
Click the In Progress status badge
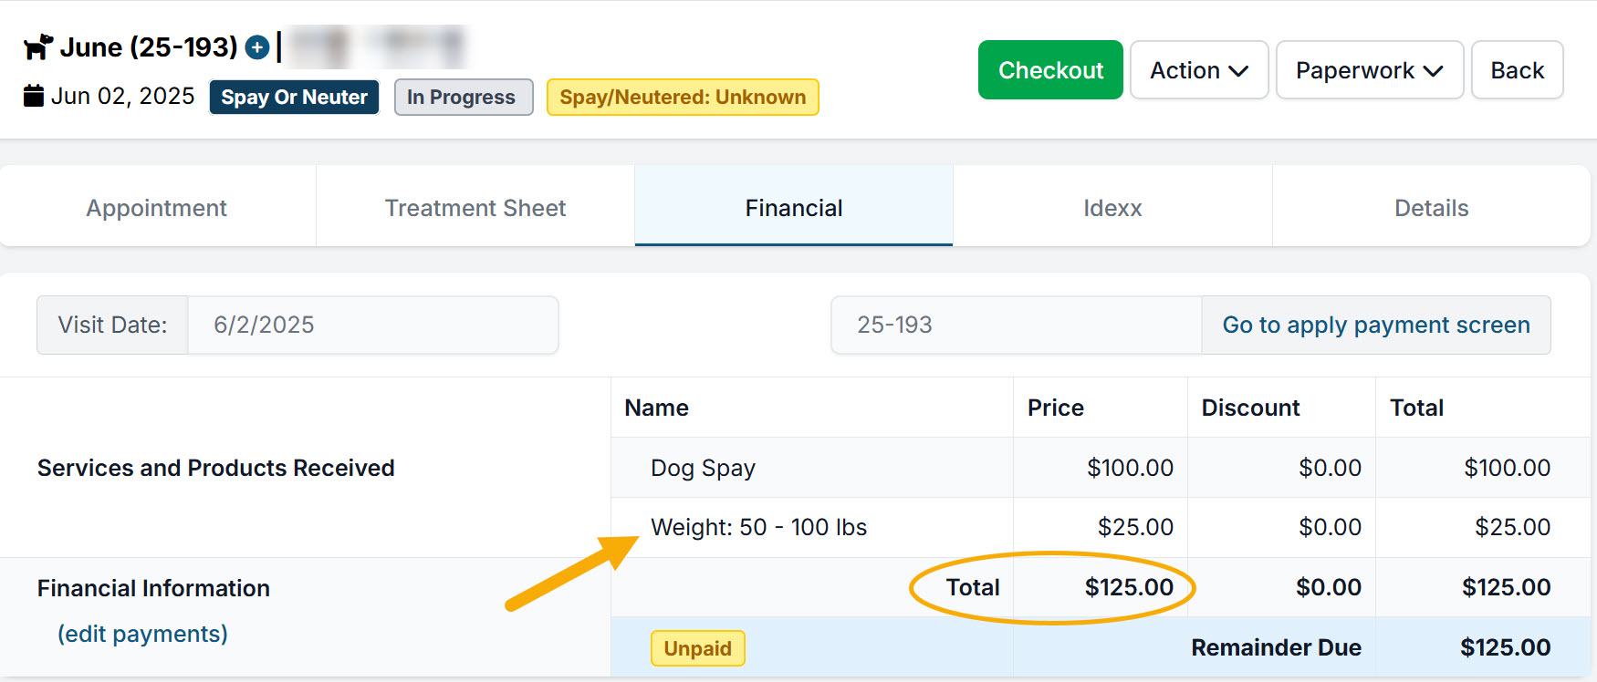pyautogui.click(x=462, y=97)
